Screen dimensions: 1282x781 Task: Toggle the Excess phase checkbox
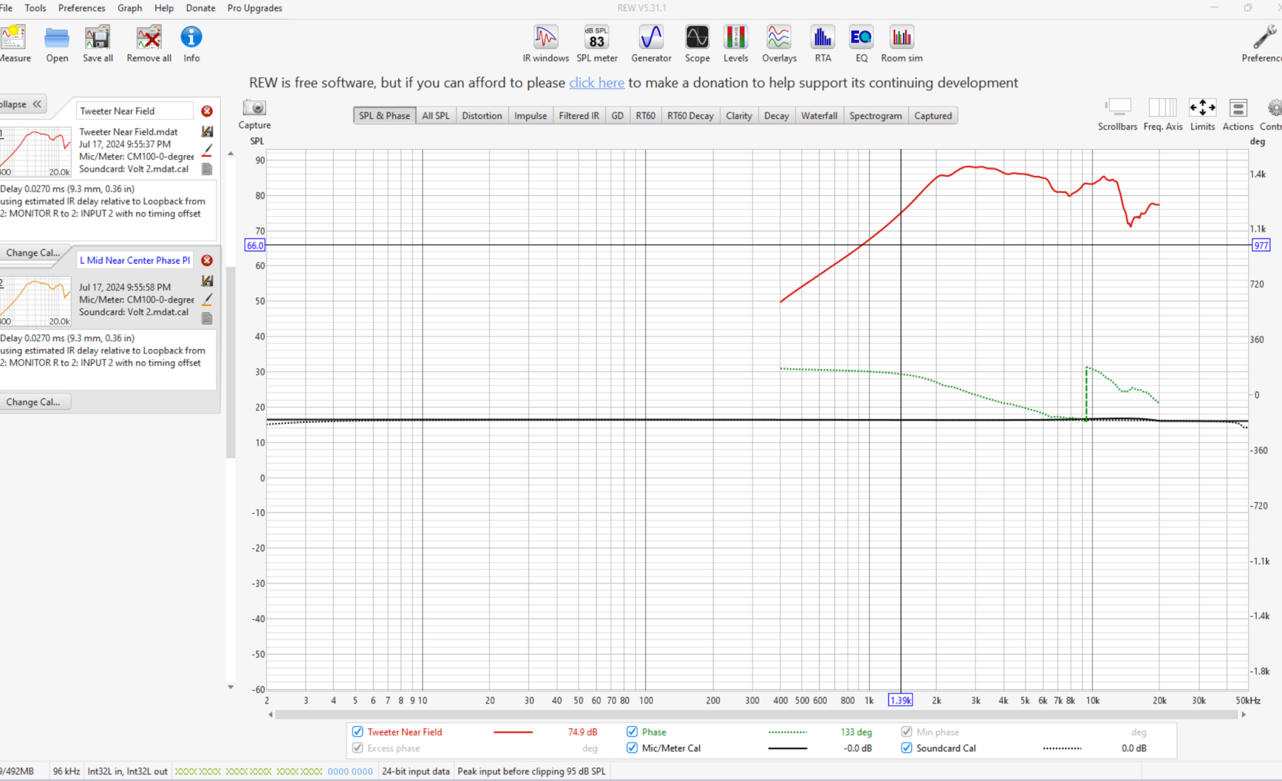point(357,748)
